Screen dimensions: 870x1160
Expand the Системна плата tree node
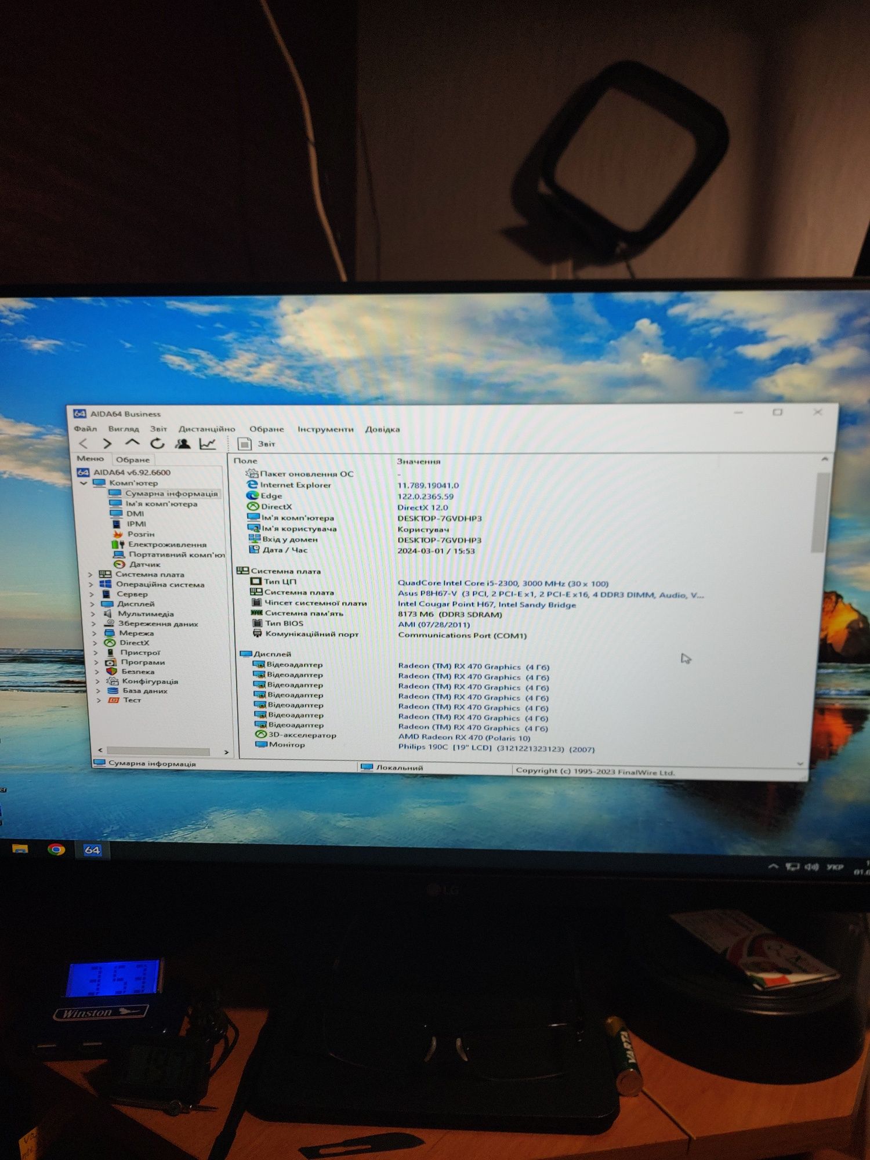click(x=90, y=575)
